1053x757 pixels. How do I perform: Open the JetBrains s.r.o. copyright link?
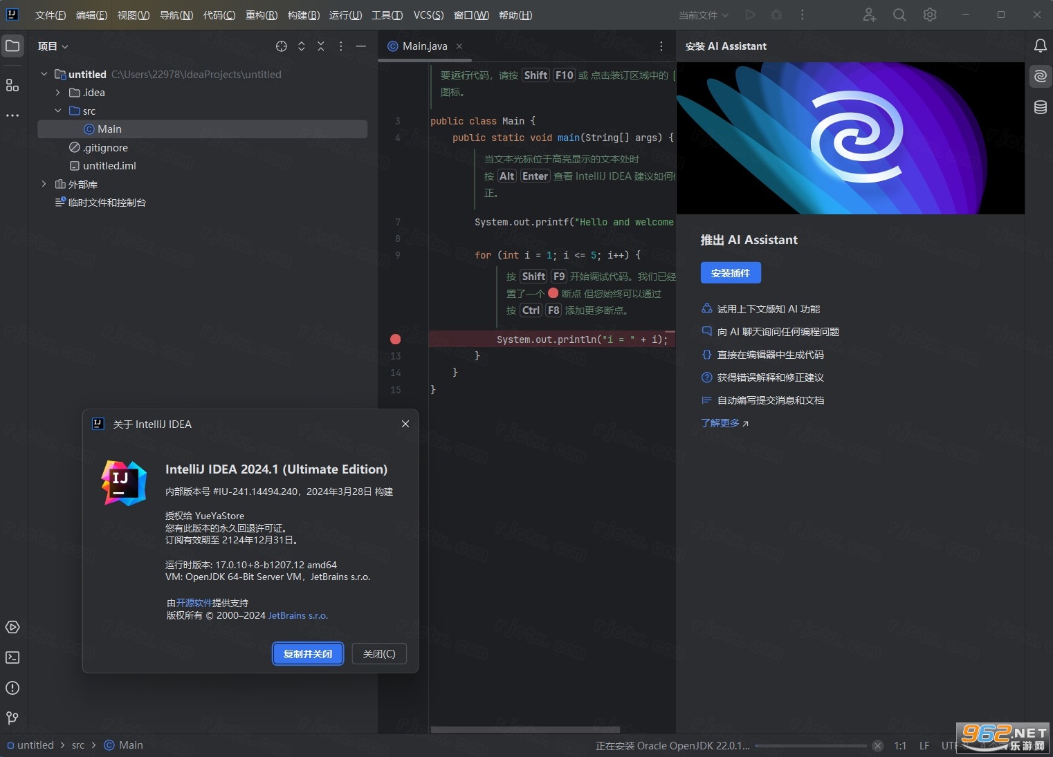tap(298, 615)
